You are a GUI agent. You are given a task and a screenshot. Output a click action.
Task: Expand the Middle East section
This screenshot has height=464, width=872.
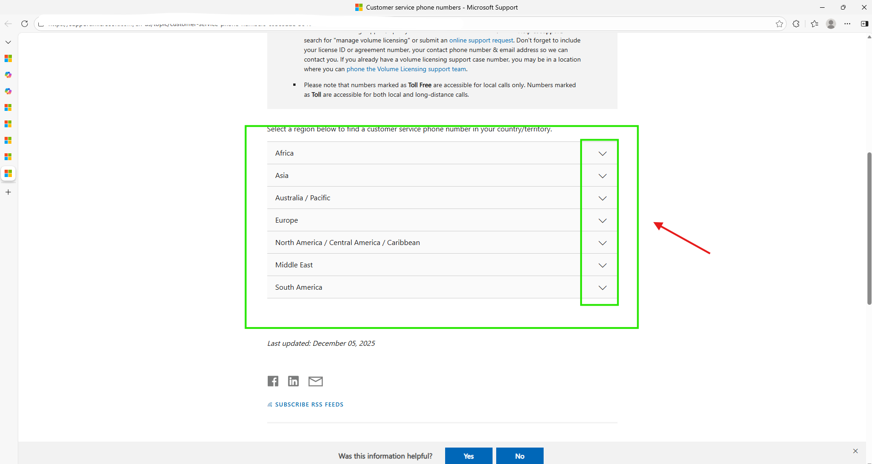point(442,265)
